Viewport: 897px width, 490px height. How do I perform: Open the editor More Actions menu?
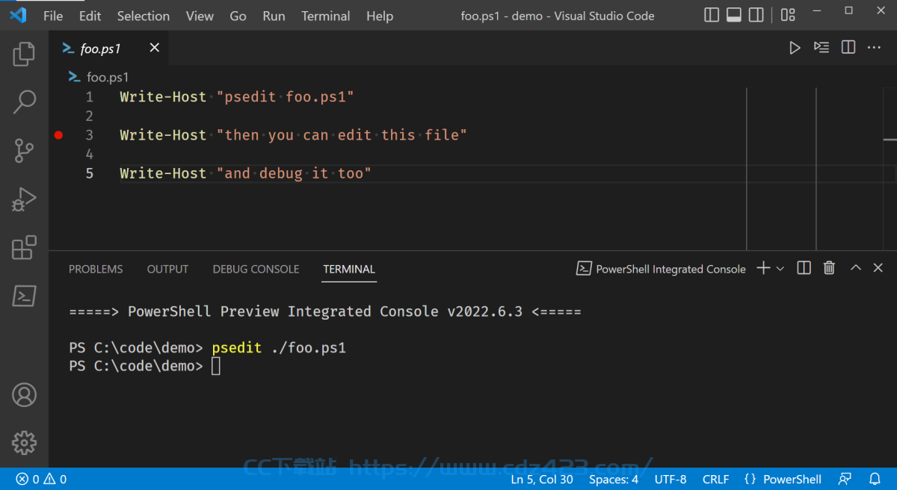coord(874,48)
